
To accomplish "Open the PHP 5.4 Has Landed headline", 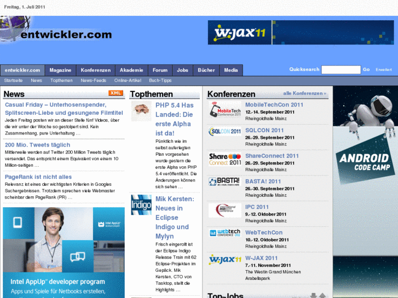I will coord(175,119).
